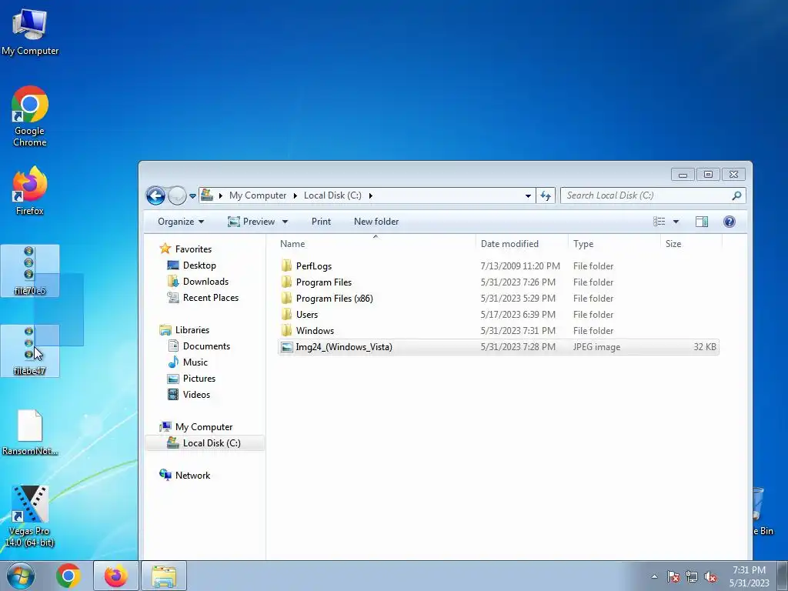Open Documents library
Image resolution: width=788 pixels, height=591 pixels.
(199, 346)
